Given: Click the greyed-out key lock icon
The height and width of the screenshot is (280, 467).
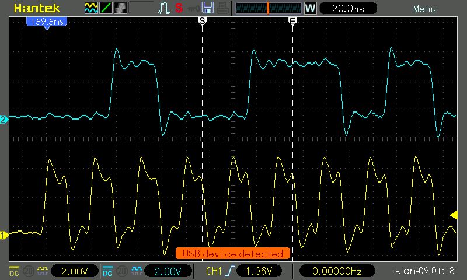Looking at the screenshot, I should pyautogui.click(x=193, y=9).
